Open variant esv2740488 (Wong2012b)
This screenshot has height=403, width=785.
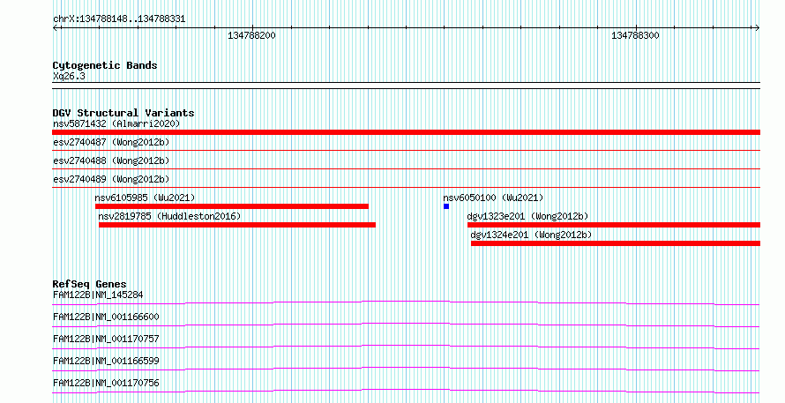[111, 160]
